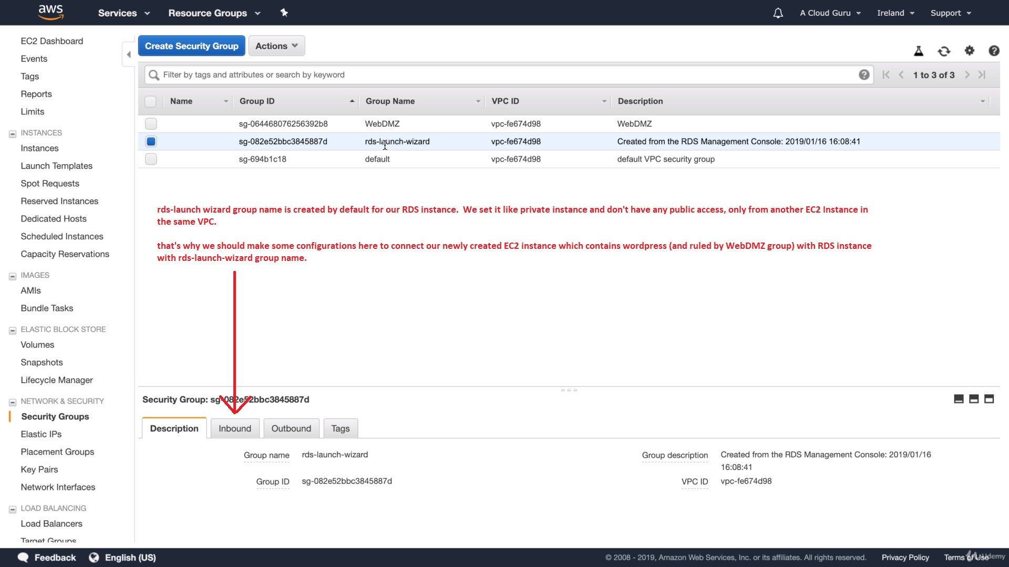1009x567 pixels.
Task: Click the notifications bell icon
Action: (778, 13)
